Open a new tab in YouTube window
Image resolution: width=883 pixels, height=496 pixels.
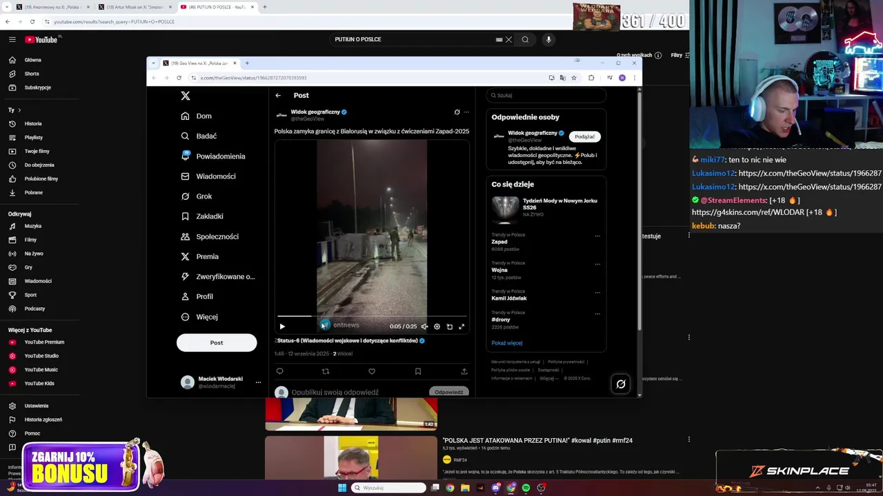coord(265,7)
